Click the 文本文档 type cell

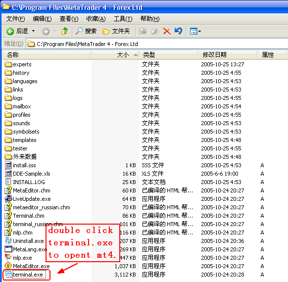(x=153, y=182)
